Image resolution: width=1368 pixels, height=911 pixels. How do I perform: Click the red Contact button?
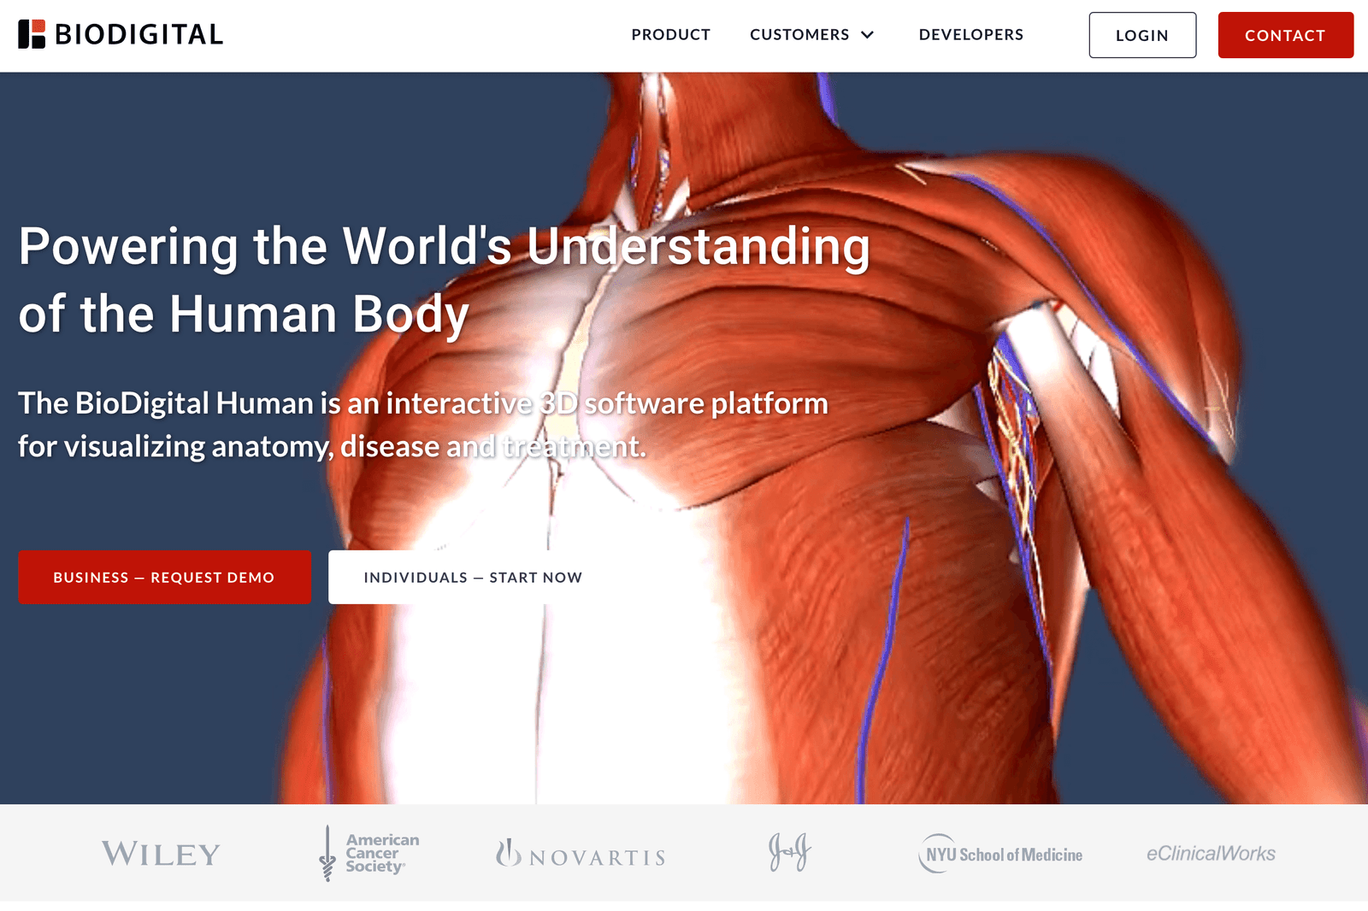(x=1285, y=35)
